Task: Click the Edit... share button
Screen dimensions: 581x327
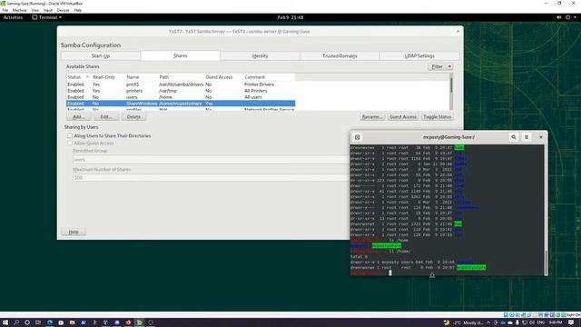Action: [106, 117]
